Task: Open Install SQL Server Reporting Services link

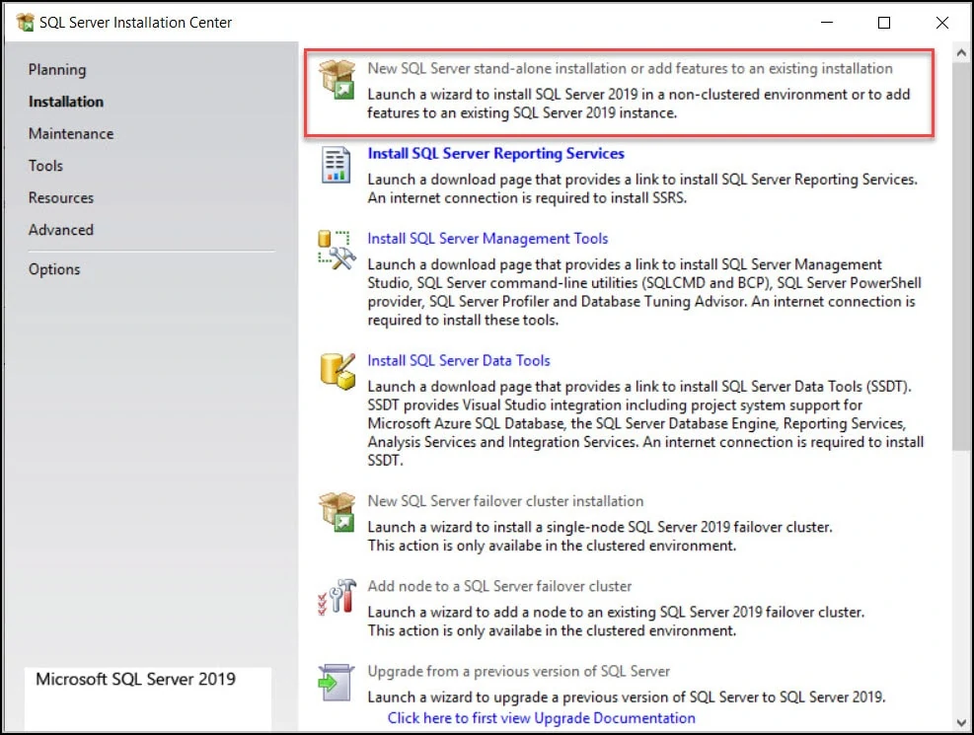Action: pyautogui.click(x=495, y=153)
